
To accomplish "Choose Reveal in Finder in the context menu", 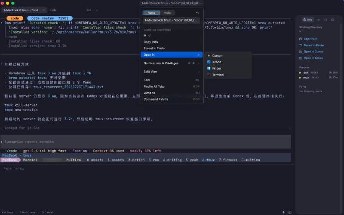I will tap(154, 48).
